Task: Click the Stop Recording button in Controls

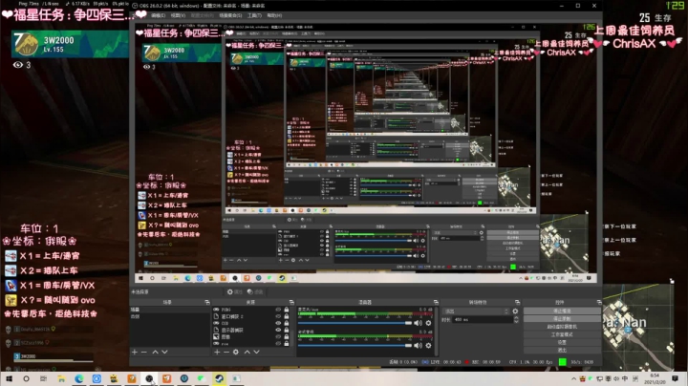Action: tap(562, 318)
